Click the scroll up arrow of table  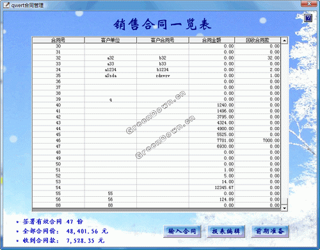point(284,40)
